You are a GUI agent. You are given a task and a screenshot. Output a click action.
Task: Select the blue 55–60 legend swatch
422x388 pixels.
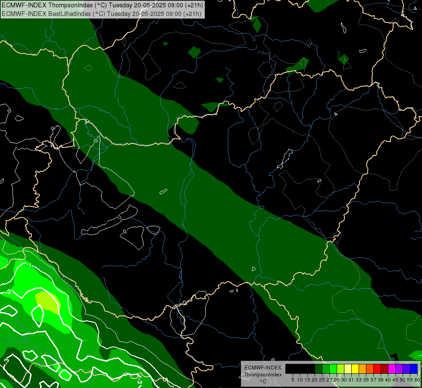coord(414,369)
